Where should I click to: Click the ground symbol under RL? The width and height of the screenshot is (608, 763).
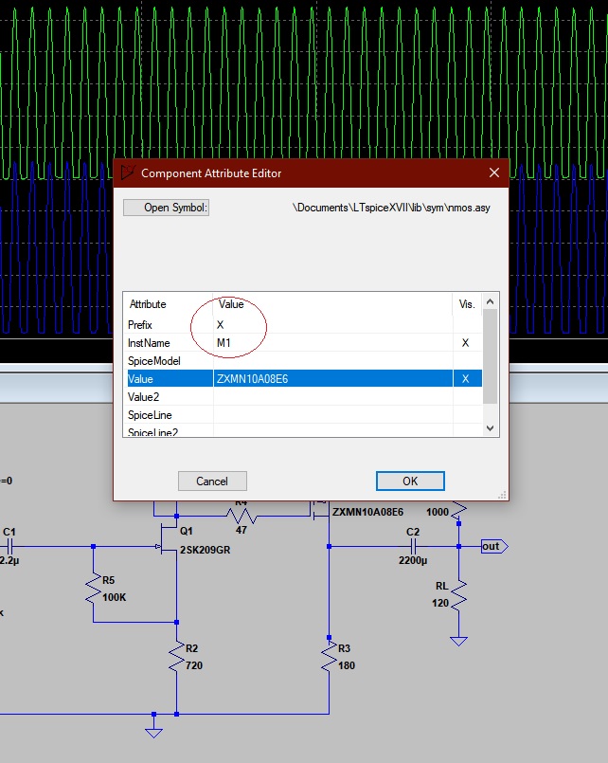click(458, 642)
